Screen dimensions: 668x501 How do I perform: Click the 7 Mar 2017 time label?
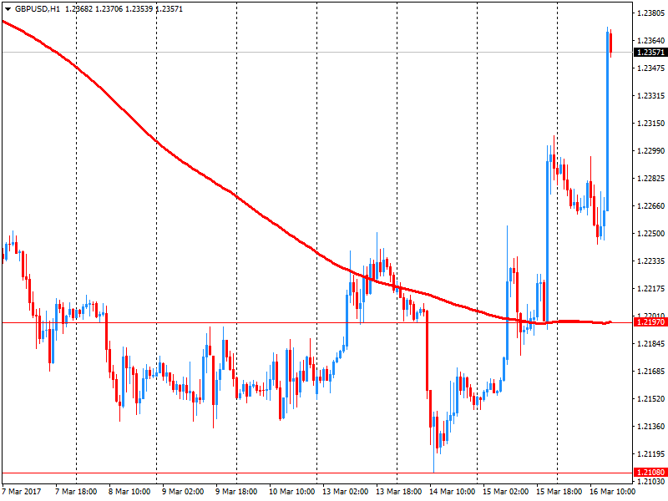pyautogui.click(x=22, y=492)
